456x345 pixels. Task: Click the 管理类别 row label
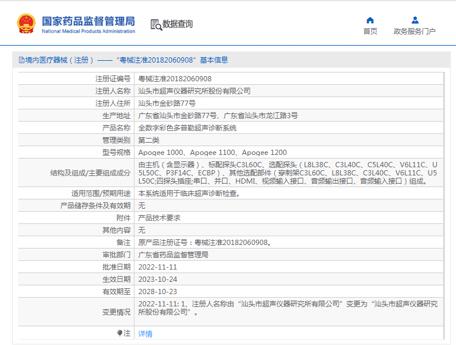pyautogui.click(x=116, y=140)
